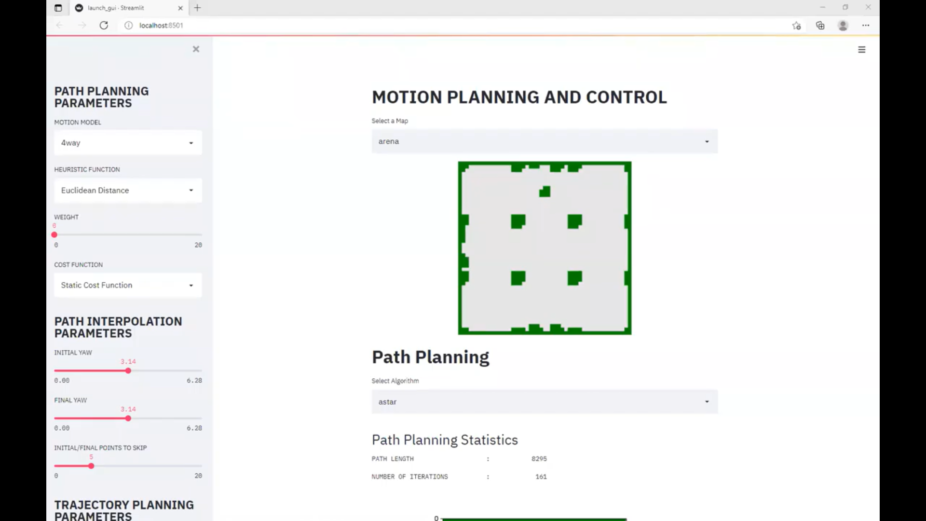Image resolution: width=926 pixels, height=521 pixels.
Task: Click the browser favorites star icon
Action: tap(796, 26)
